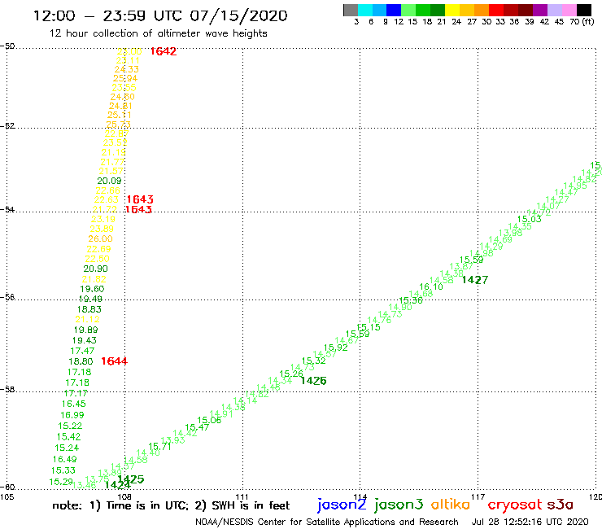Click the wave height value 20.90
The height and width of the screenshot is (529, 602).
[x=96, y=269]
